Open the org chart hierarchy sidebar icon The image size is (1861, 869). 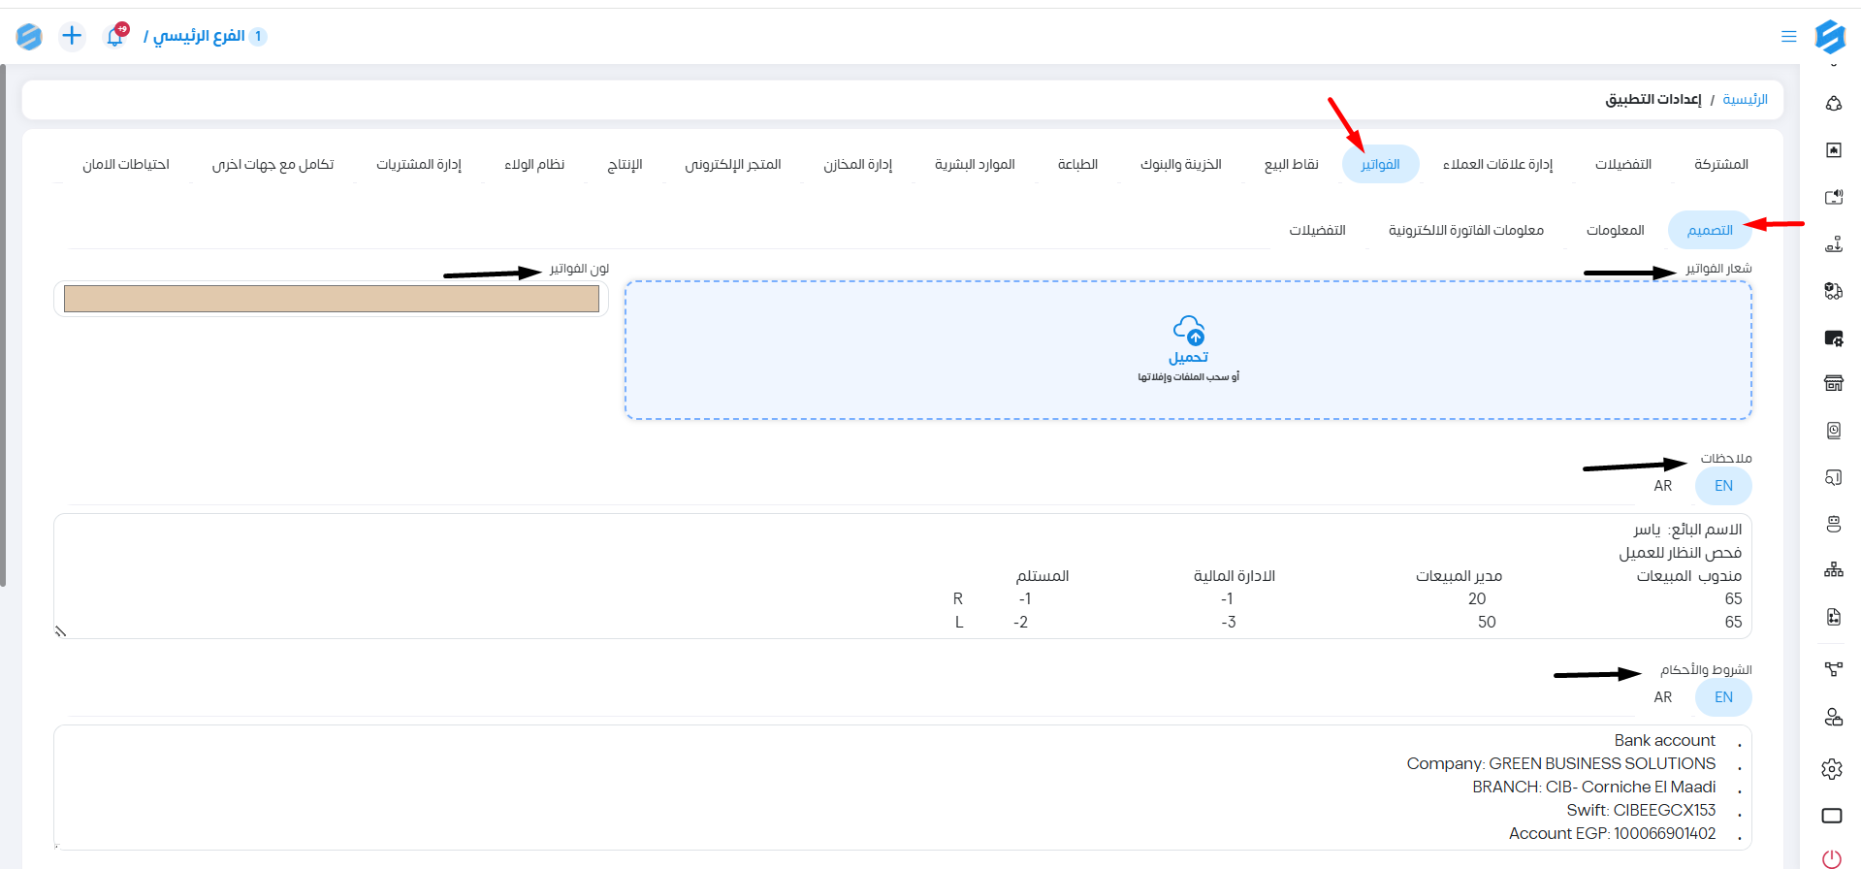pos(1833,569)
